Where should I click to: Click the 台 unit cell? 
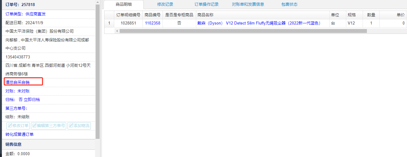[x=338, y=23]
